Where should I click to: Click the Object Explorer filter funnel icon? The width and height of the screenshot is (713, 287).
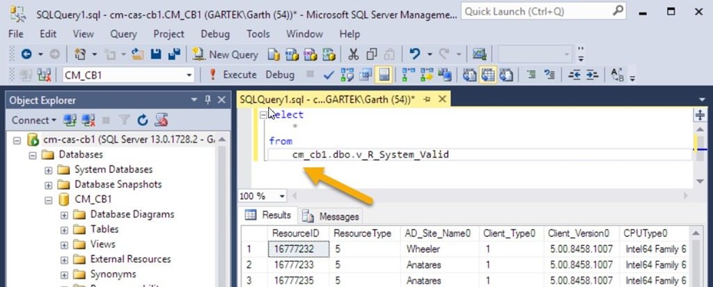pos(124,120)
